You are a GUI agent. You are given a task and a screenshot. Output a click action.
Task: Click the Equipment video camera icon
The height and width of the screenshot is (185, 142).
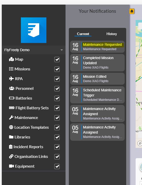[x=11, y=166]
